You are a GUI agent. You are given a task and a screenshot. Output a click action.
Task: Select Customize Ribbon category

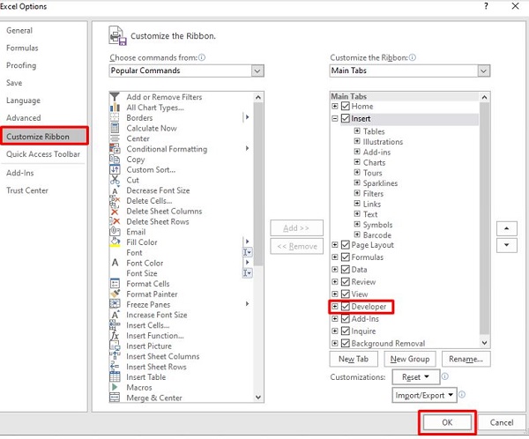click(44, 136)
